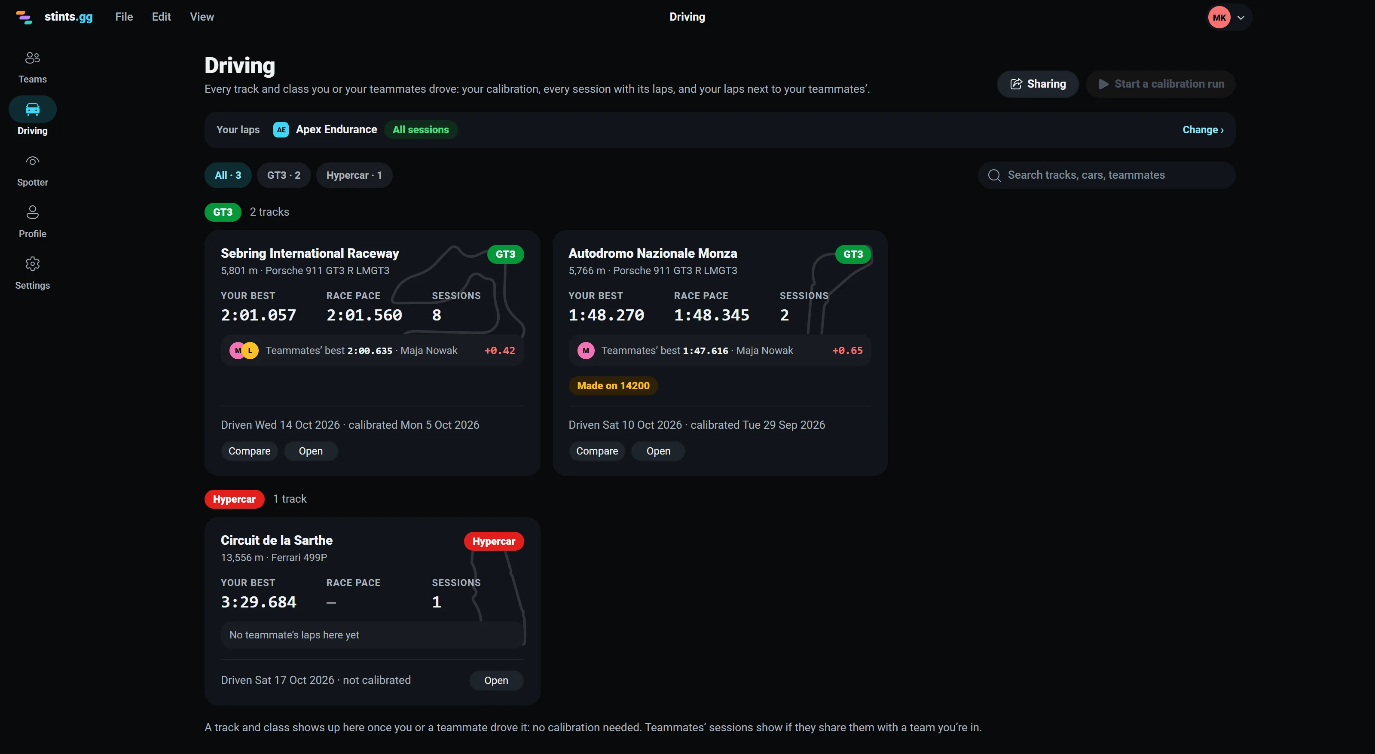Click the Made on 14200 badge
Image resolution: width=1375 pixels, height=754 pixels.
(613, 385)
